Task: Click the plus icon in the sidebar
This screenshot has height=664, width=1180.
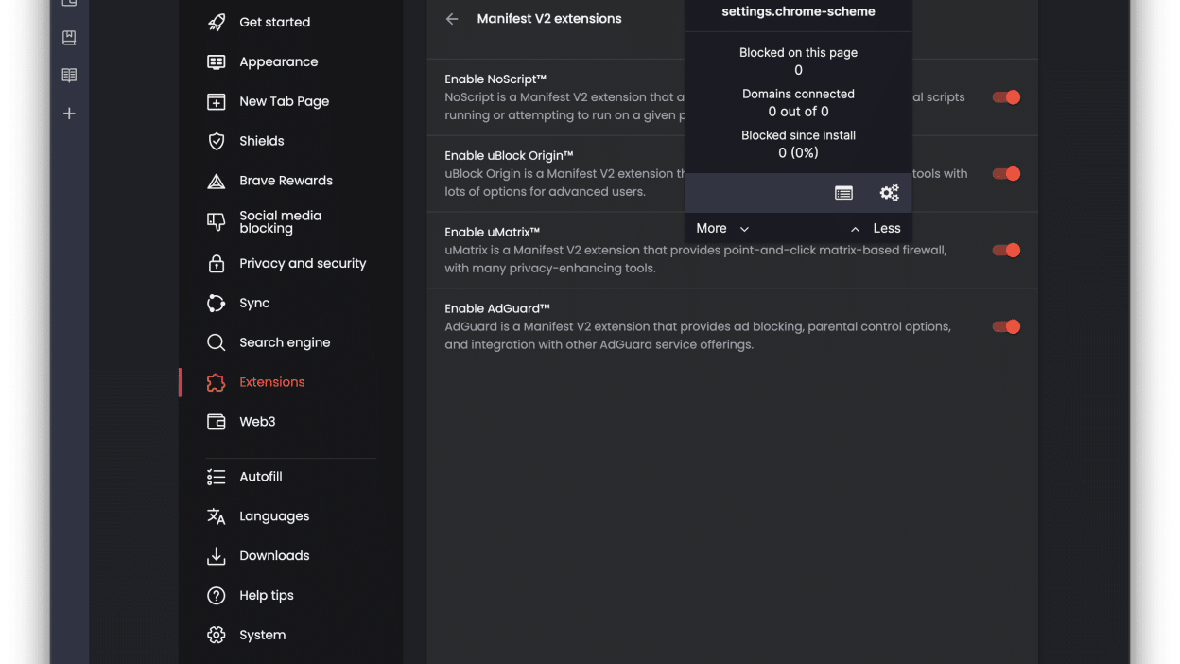Action: tap(69, 113)
